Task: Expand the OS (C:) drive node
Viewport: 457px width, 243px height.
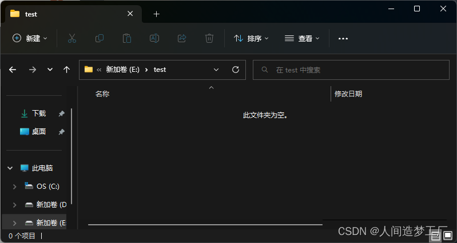Action: tap(14, 187)
